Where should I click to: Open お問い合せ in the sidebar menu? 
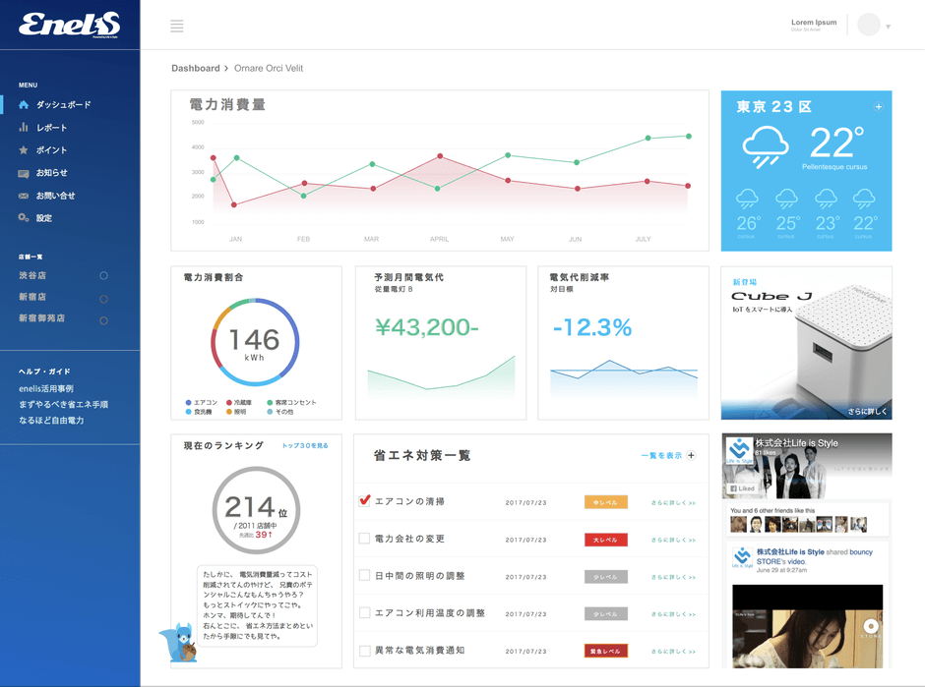point(55,196)
